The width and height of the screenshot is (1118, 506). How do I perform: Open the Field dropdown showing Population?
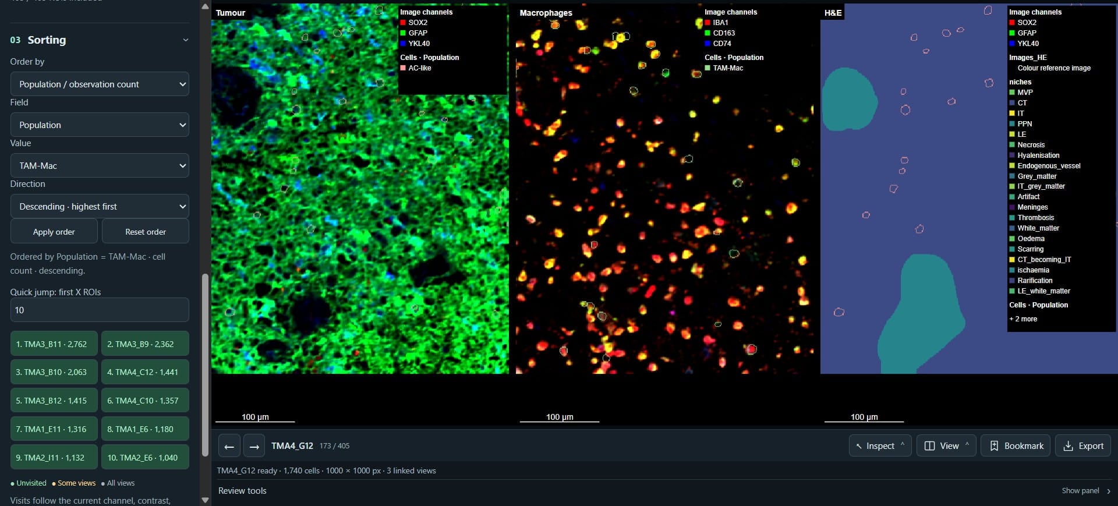point(100,125)
